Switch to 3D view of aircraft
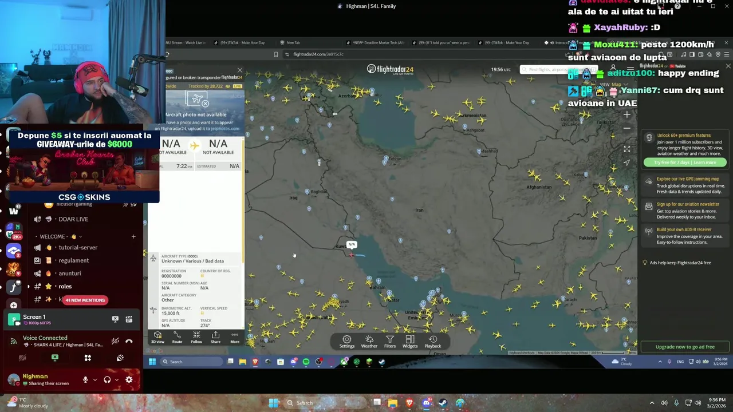This screenshot has width=733, height=412. tap(157, 338)
